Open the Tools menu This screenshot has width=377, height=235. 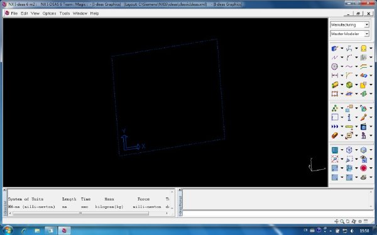[65, 13]
